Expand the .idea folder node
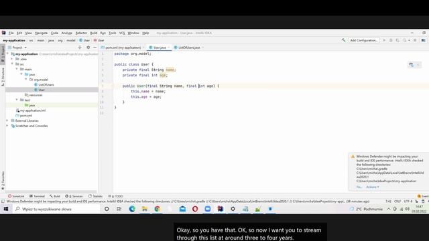 tap(12, 59)
